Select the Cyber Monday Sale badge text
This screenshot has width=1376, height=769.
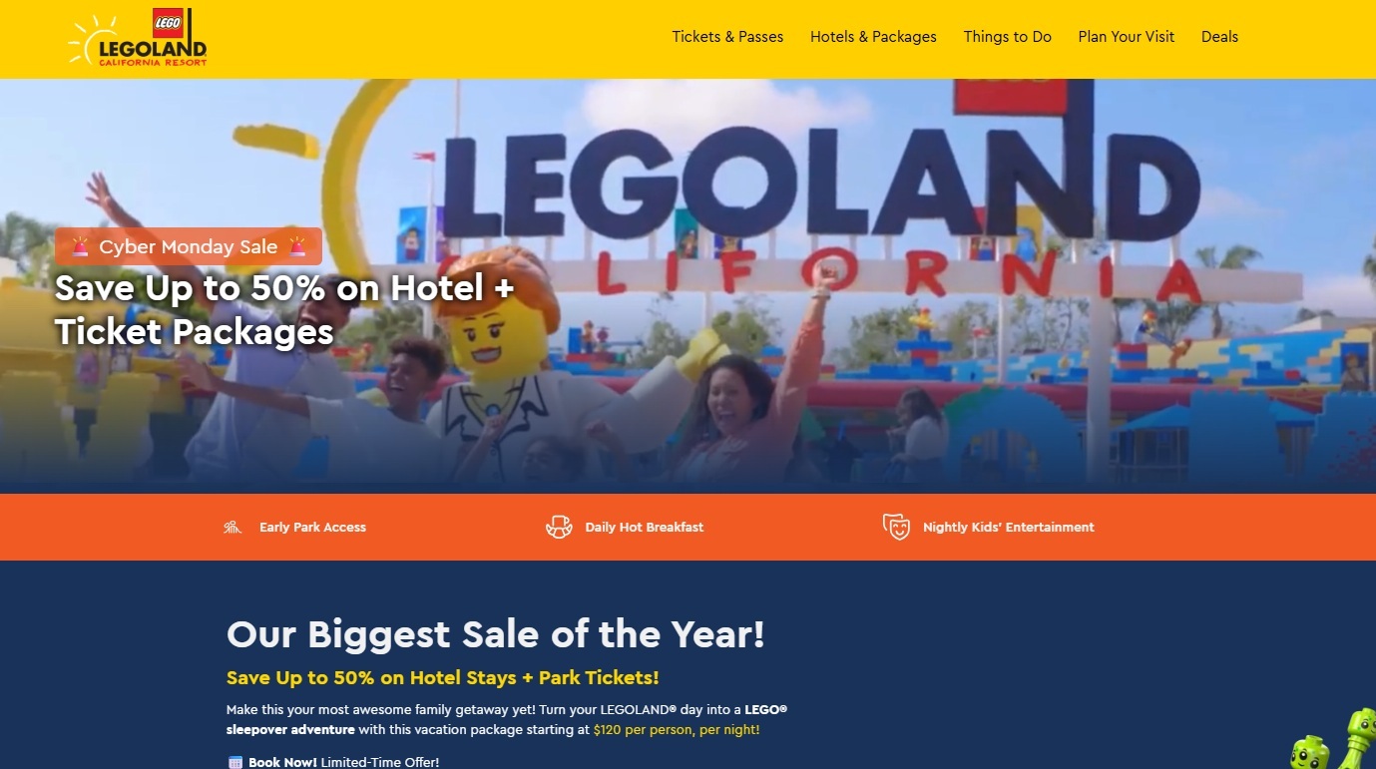tap(189, 247)
